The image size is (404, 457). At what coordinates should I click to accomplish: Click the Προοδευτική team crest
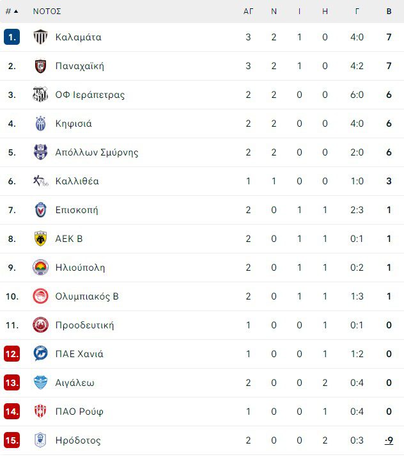pos(40,325)
